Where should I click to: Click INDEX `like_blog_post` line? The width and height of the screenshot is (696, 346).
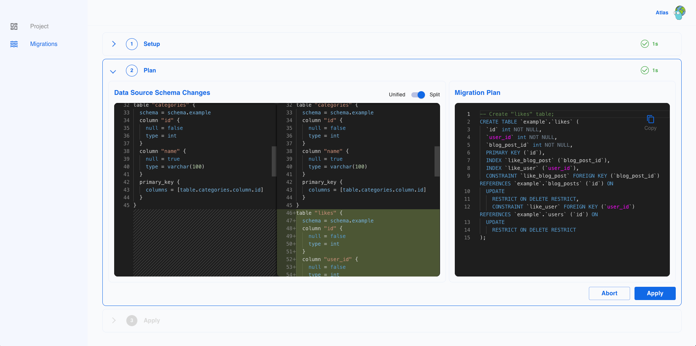click(548, 161)
